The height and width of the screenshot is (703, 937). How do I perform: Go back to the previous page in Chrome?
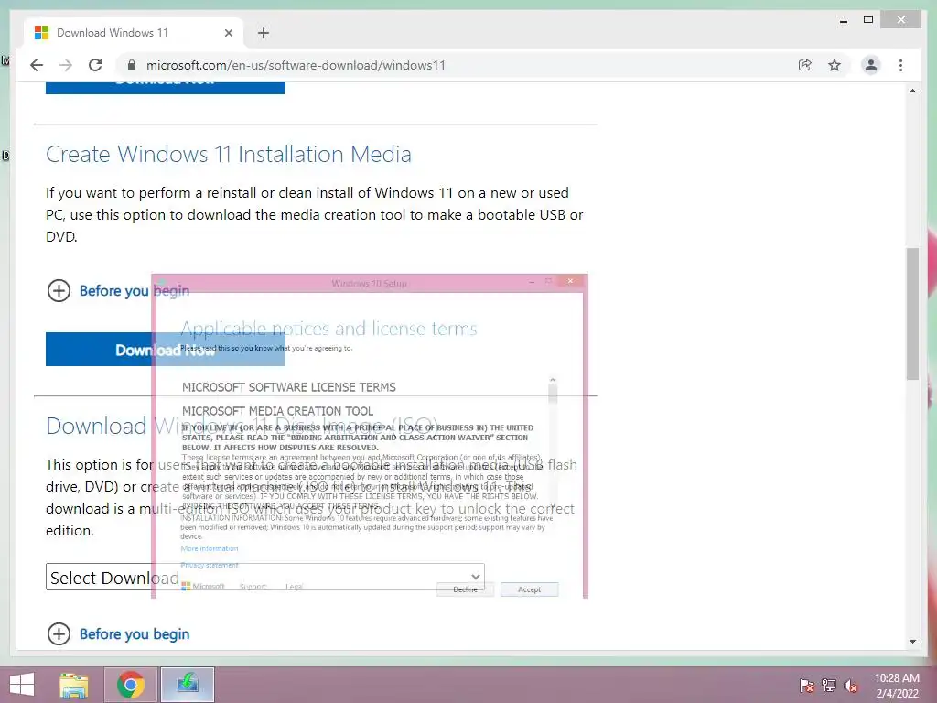(x=37, y=65)
